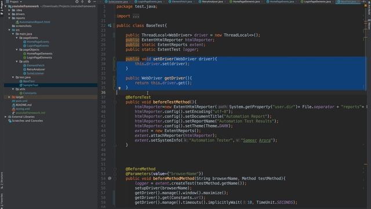Click the SuiteListener class icon in the tree
The image size is (371, 209).
[x=24, y=73]
